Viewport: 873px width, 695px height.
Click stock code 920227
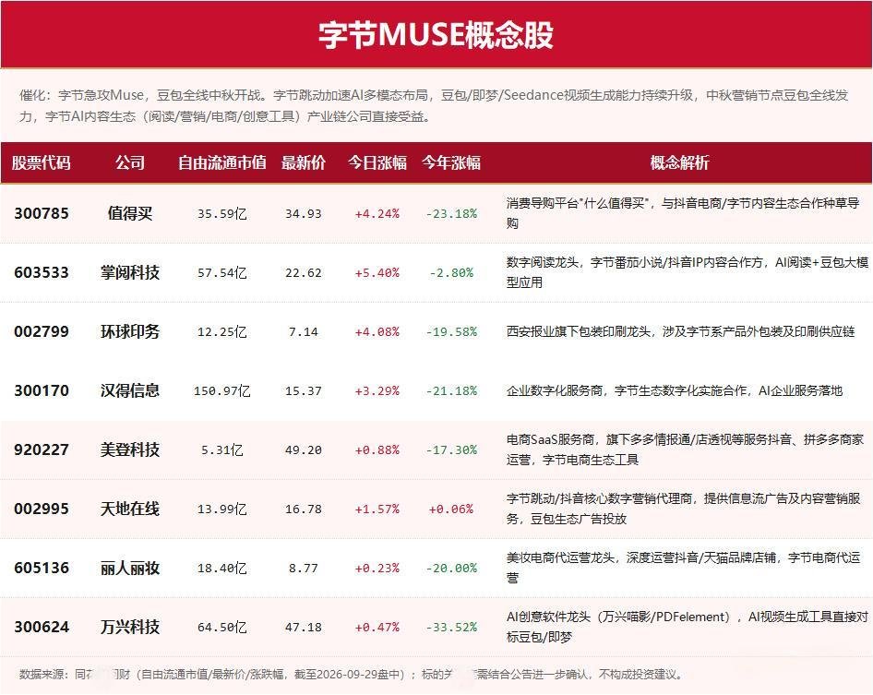tap(42, 449)
